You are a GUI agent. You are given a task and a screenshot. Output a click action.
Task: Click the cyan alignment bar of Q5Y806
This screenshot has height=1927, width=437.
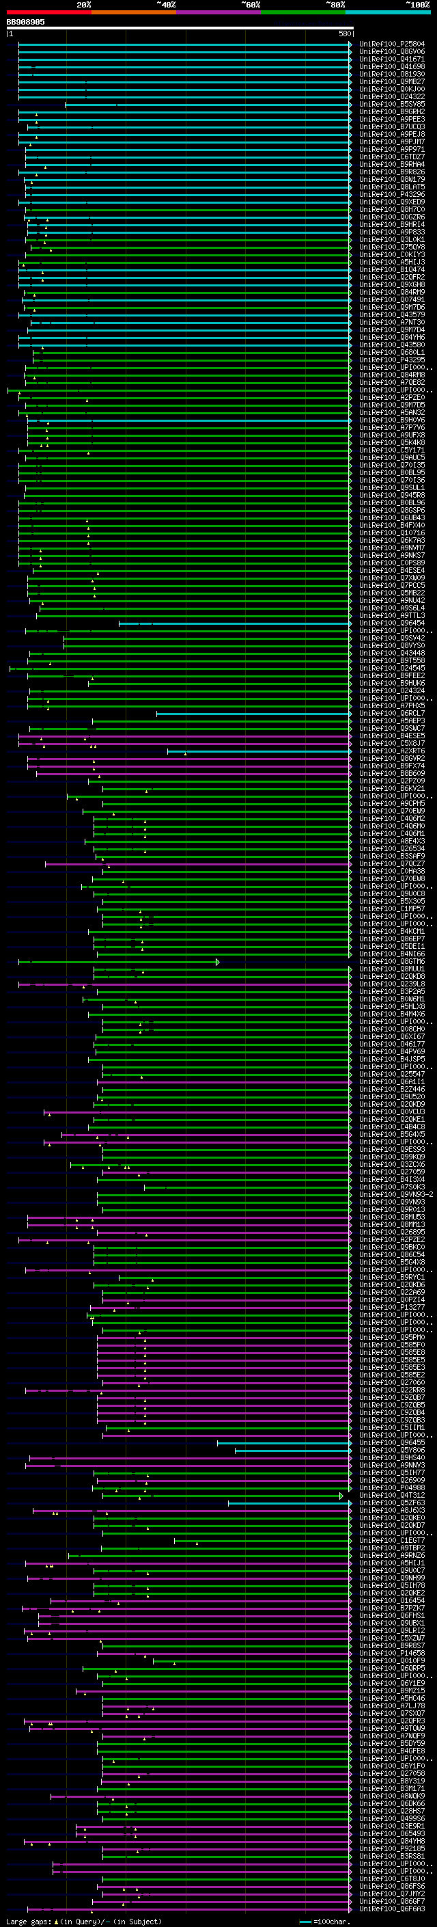click(292, 1450)
